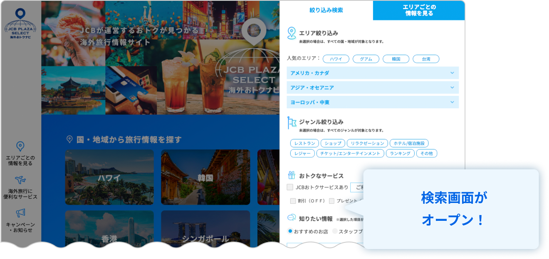
Task: Select the おすすめのお店 radio button
Action: coord(290,231)
